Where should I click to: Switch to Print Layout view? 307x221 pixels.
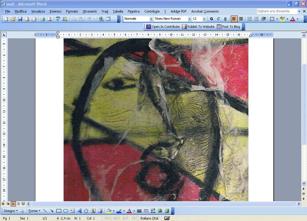pos(13,204)
